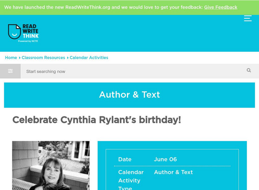This screenshot has width=259, height=190.
Task: Open the Calendar Activities breadcrumb
Action: tap(89, 58)
